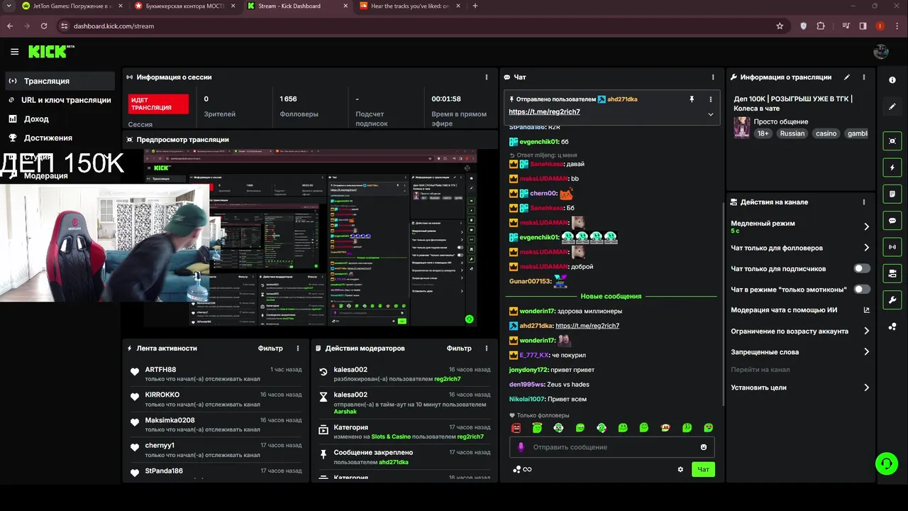The height and width of the screenshot is (511, 908).
Task: Toggle the stream preview panel icon in sidebar
Action: tap(892, 141)
